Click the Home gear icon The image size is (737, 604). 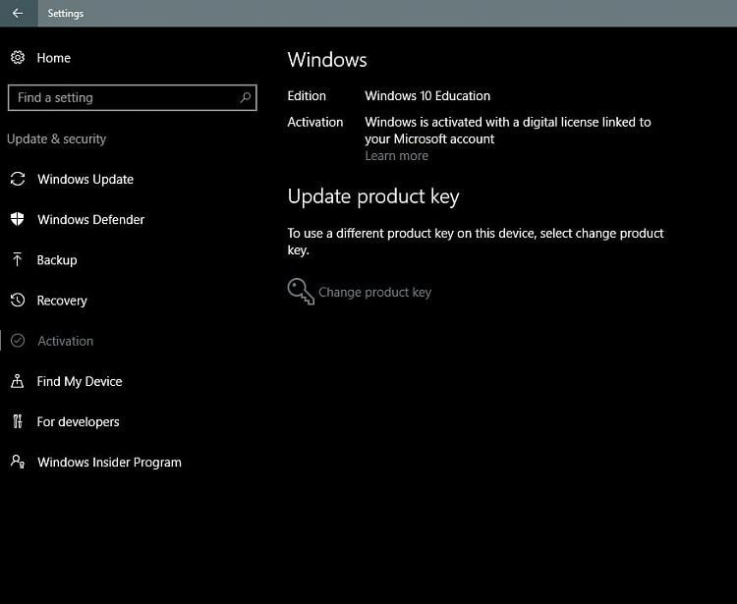(x=18, y=58)
